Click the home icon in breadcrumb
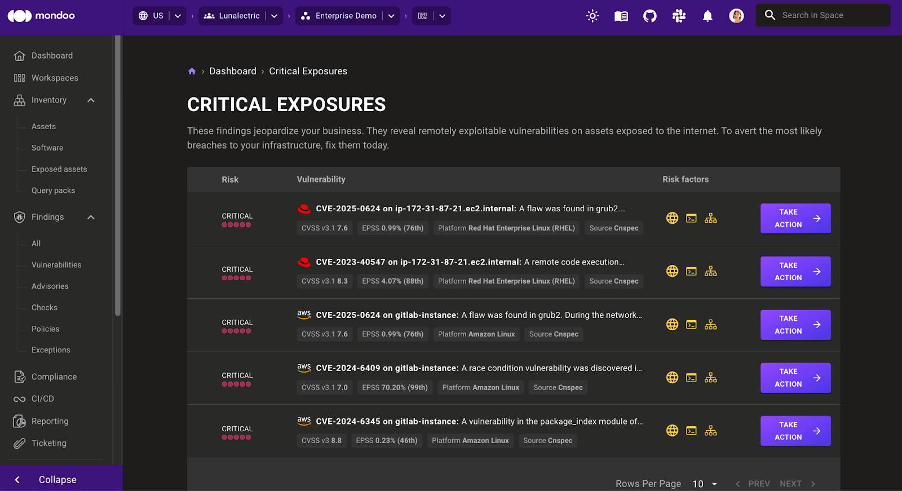 [192, 72]
